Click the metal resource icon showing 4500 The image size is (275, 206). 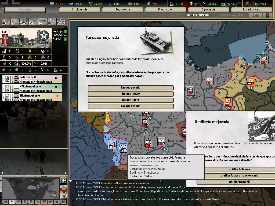coord(71,3)
